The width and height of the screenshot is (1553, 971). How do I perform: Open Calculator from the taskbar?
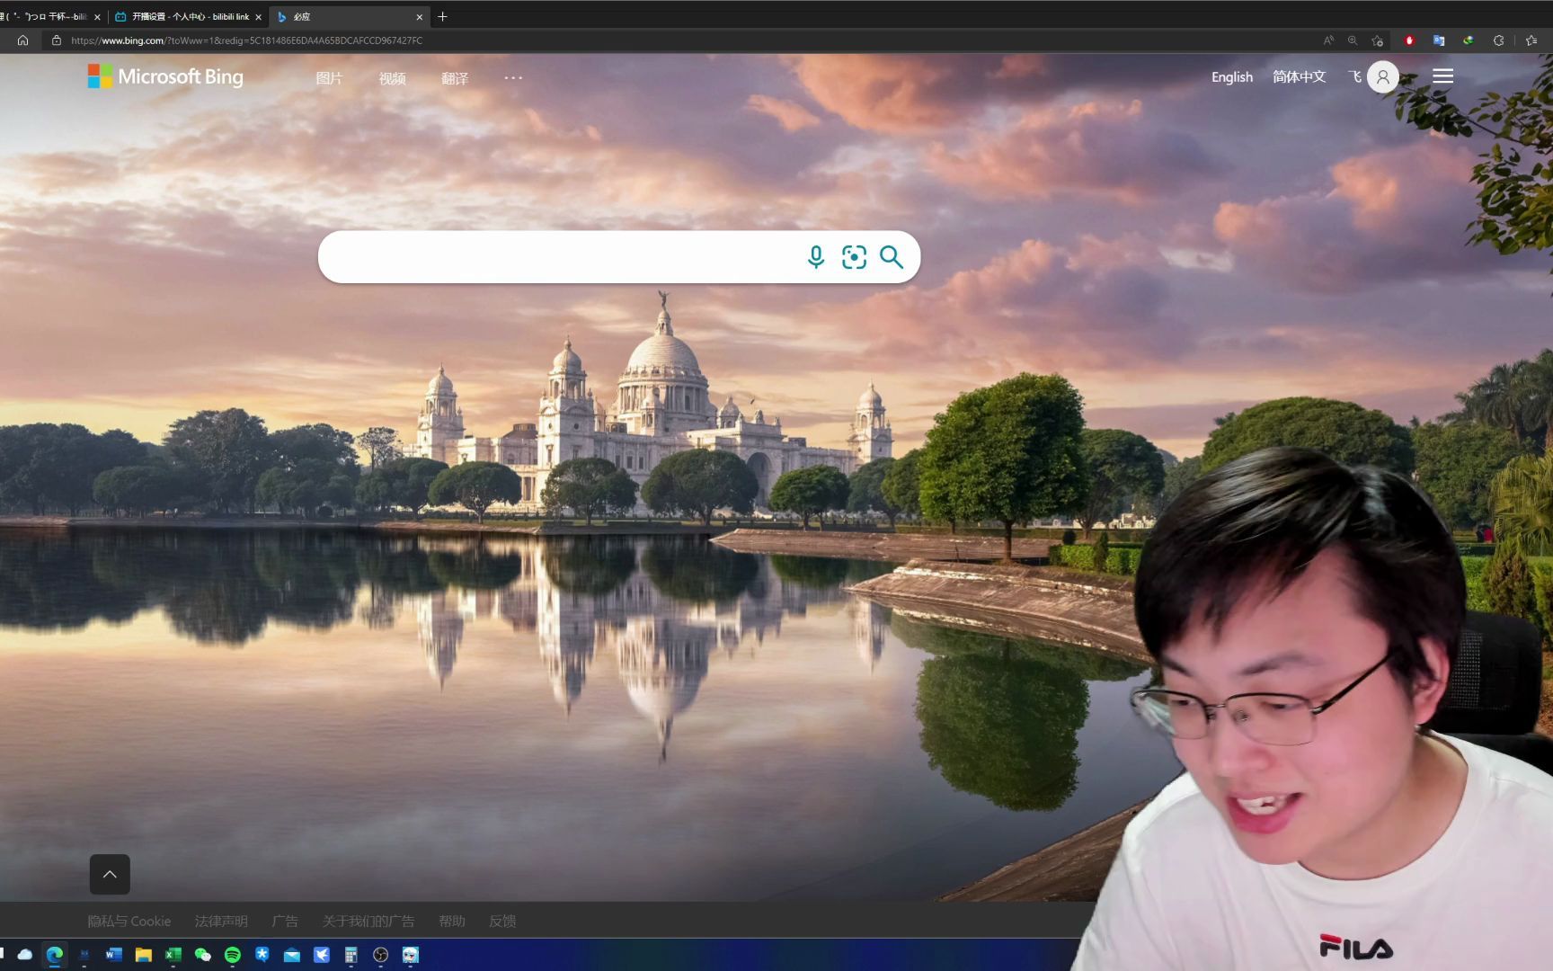point(351,955)
